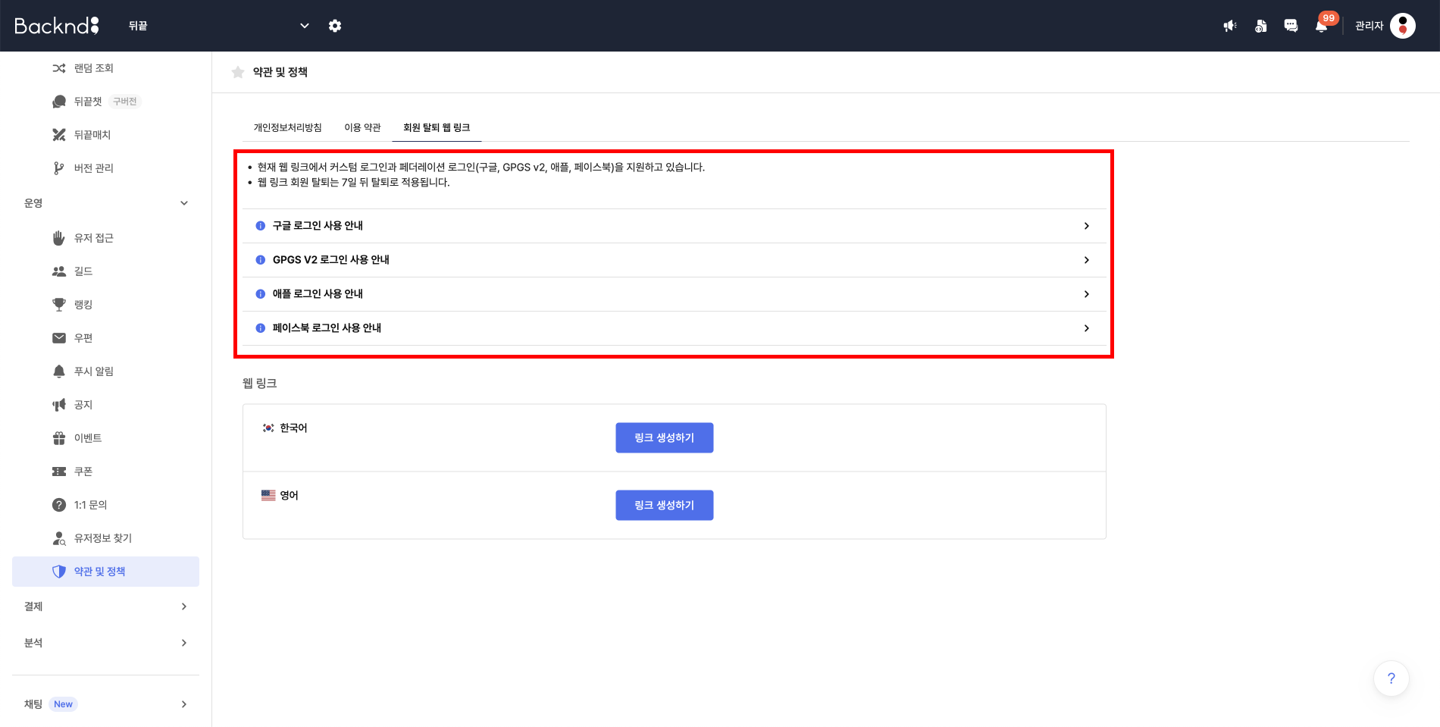Open the chat bubble icon in header
The height and width of the screenshot is (727, 1440).
point(1291,26)
